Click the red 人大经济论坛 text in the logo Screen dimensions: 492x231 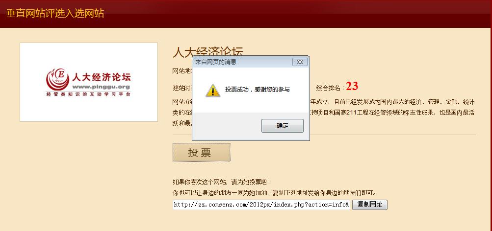click(x=102, y=77)
